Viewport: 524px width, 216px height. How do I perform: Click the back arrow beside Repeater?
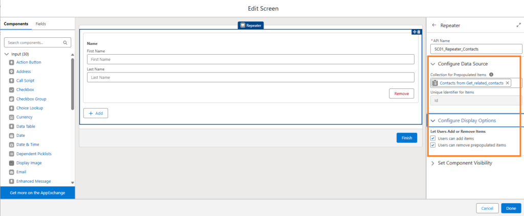click(x=434, y=25)
